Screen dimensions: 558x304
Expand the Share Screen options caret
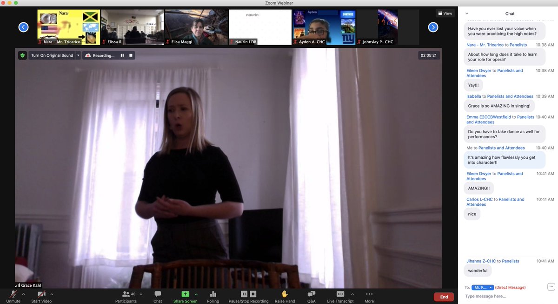pyautogui.click(x=196, y=294)
